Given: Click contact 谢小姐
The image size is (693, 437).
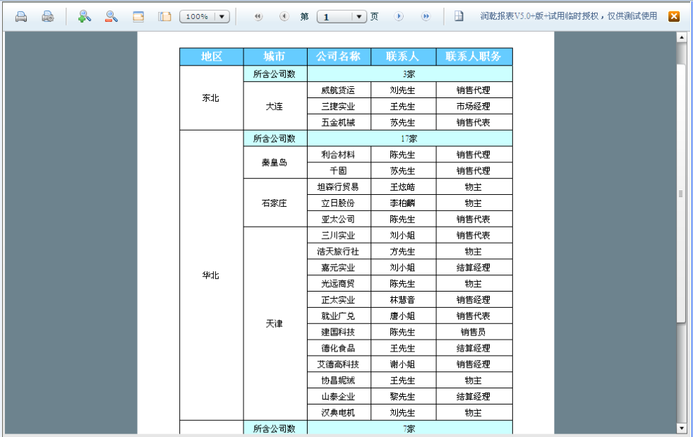Looking at the screenshot, I should pos(403,364).
